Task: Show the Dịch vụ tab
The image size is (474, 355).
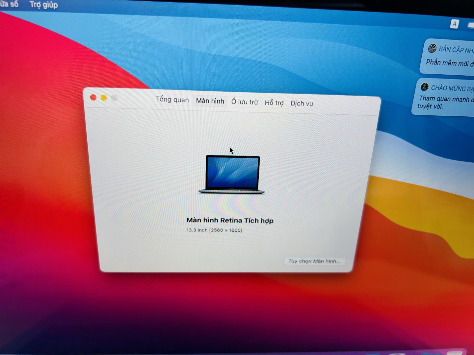Action: point(302,104)
